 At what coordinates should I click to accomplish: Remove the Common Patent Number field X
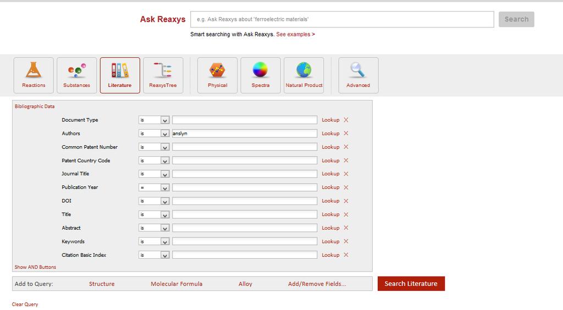point(346,147)
